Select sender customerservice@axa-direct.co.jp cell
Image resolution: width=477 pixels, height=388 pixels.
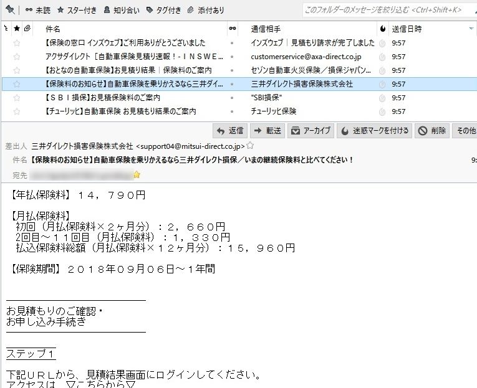(x=306, y=57)
